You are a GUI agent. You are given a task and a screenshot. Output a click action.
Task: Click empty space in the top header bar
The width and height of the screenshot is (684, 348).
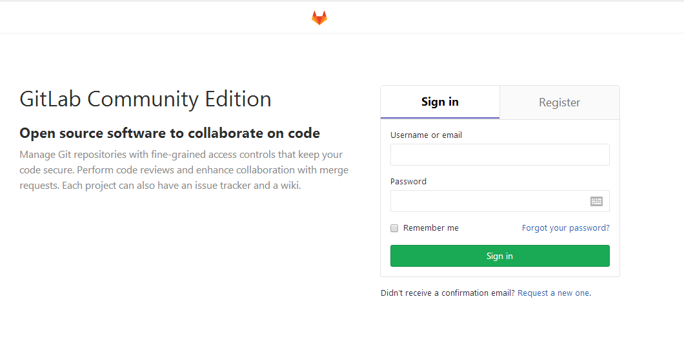coord(161,17)
